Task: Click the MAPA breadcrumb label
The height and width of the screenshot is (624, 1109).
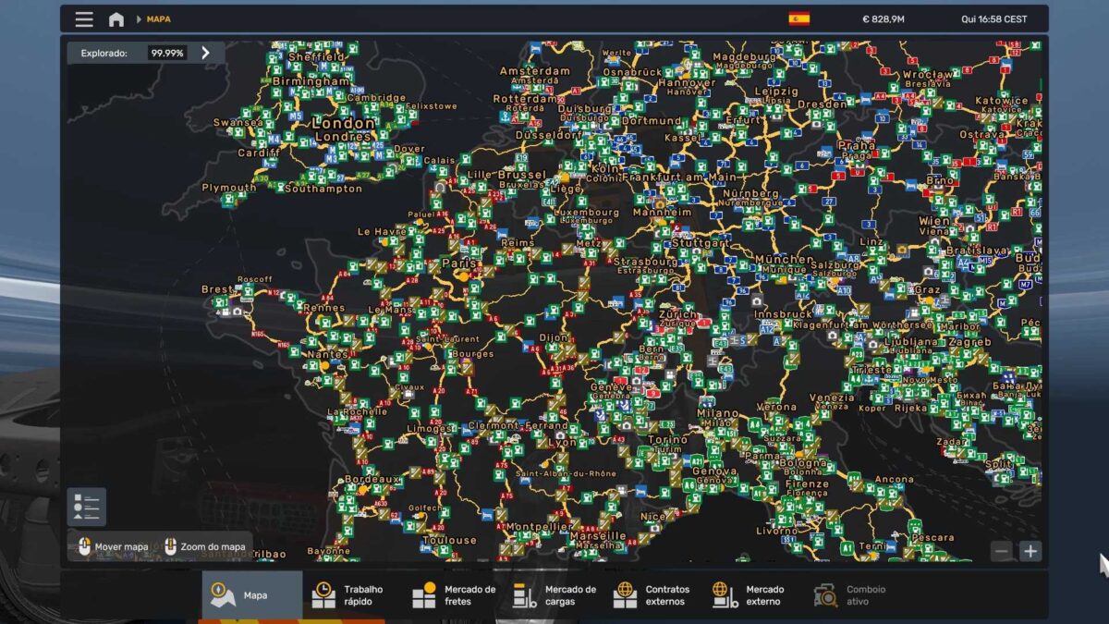Action: [158, 19]
